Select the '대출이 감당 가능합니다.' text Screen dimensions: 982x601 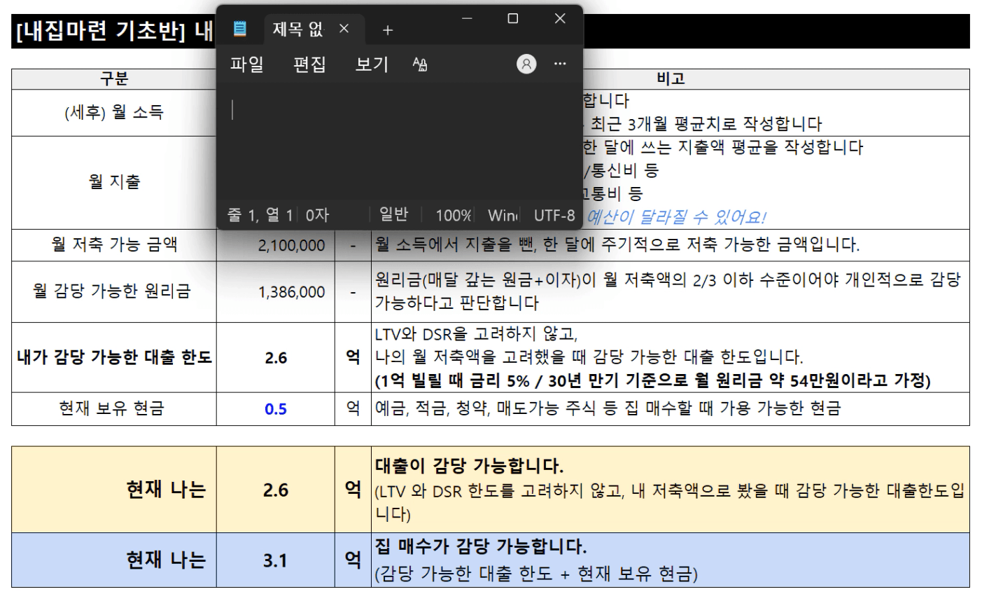pos(469,466)
